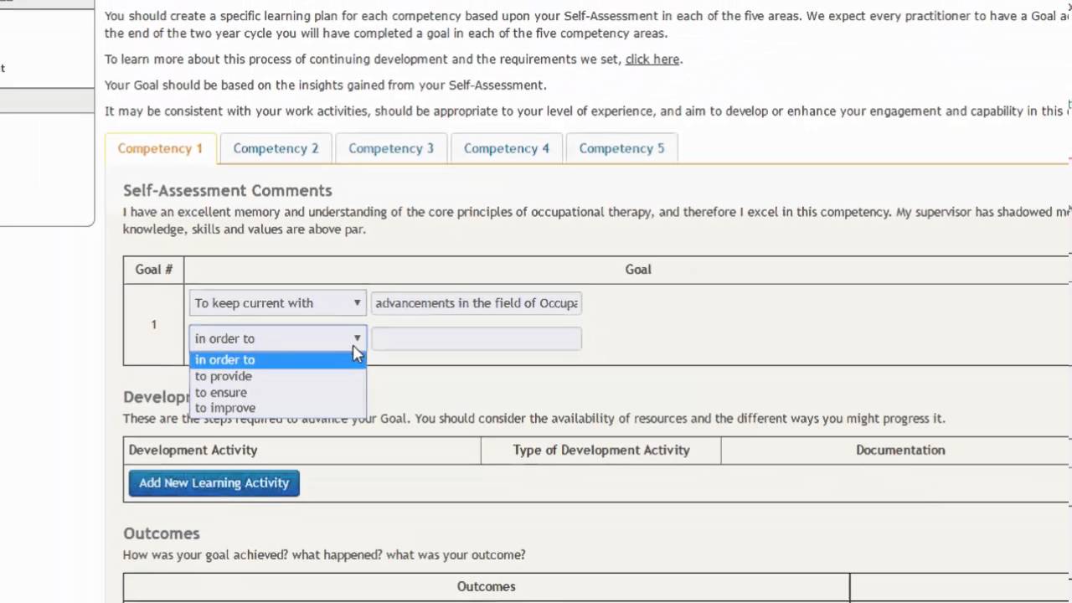
Task: Open the Competency 3 tab
Action: 391,148
